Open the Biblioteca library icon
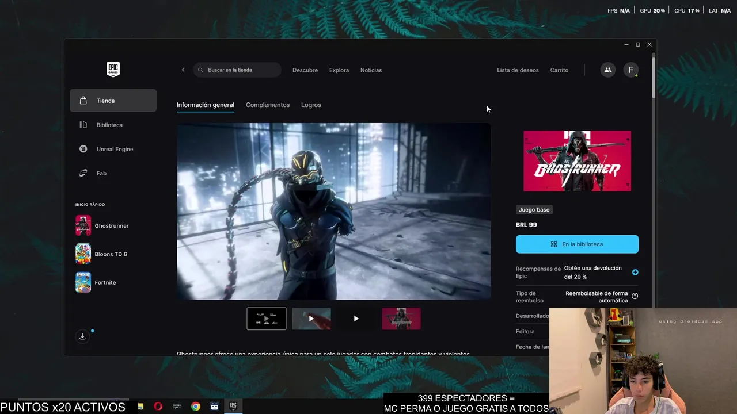The image size is (737, 414). (83, 125)
